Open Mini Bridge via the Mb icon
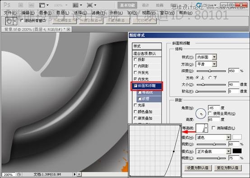The height and width of the screenshot is (178, 250). (31, 5)
